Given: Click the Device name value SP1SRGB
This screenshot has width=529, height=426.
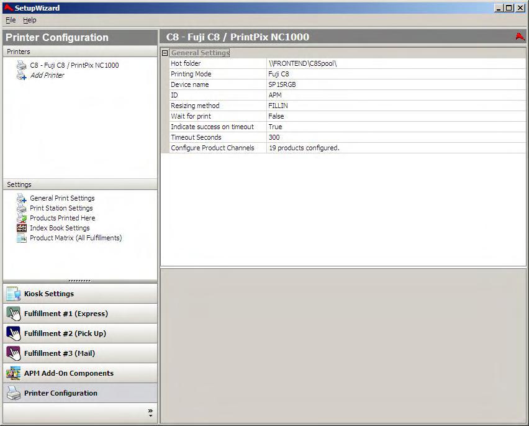Looking at the screenshot, I should pos(396,84).
